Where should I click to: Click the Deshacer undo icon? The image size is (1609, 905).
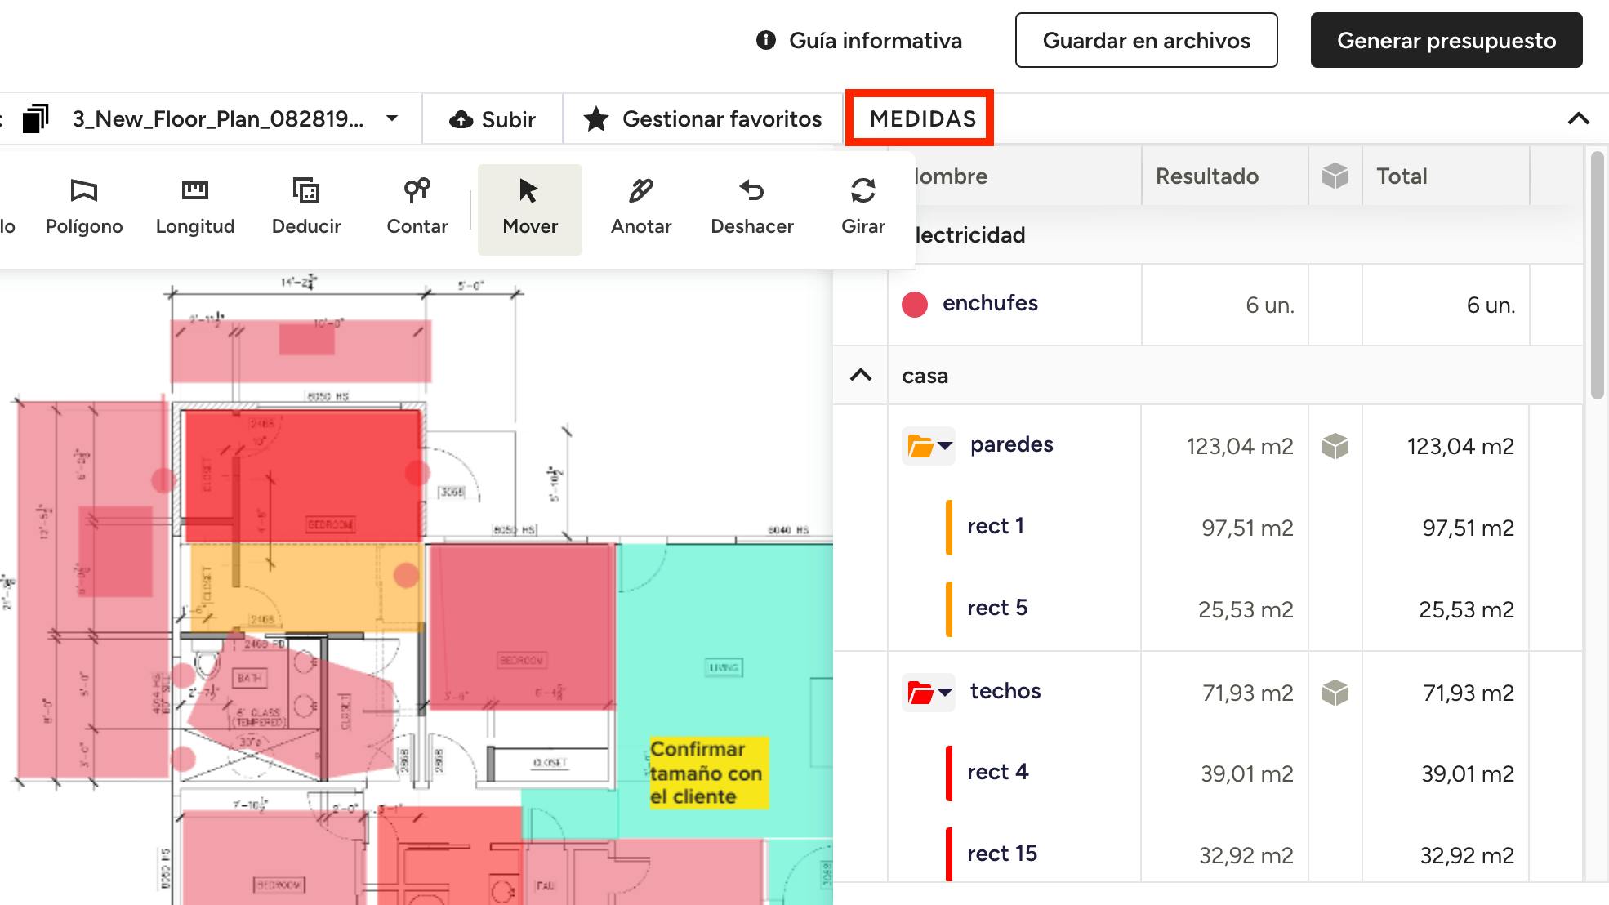pyautogui.click(x=751, y=191)
